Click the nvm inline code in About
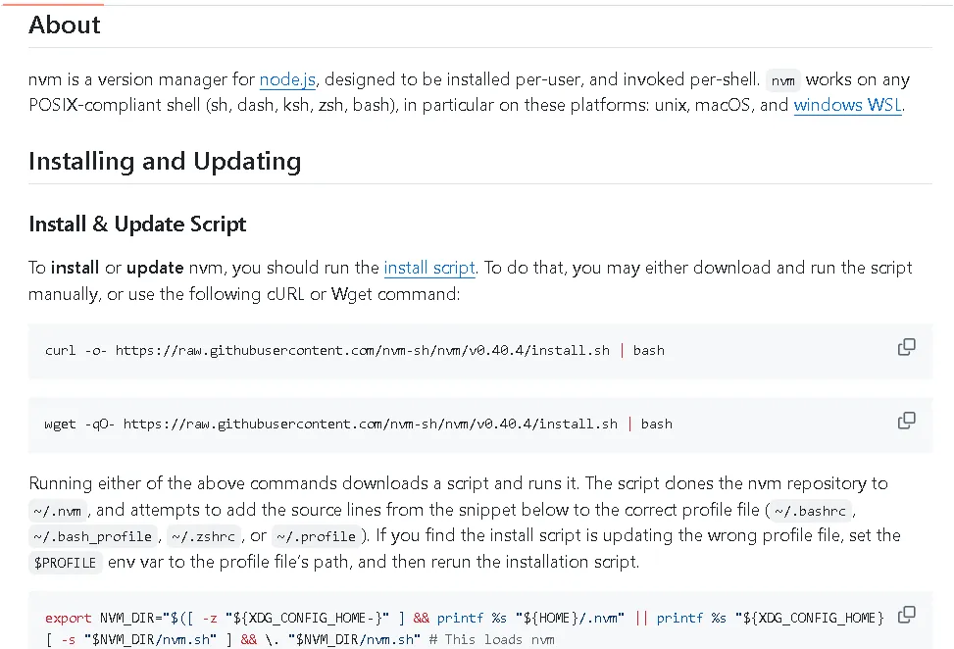954x649 pixels. (x=783, y=81)
